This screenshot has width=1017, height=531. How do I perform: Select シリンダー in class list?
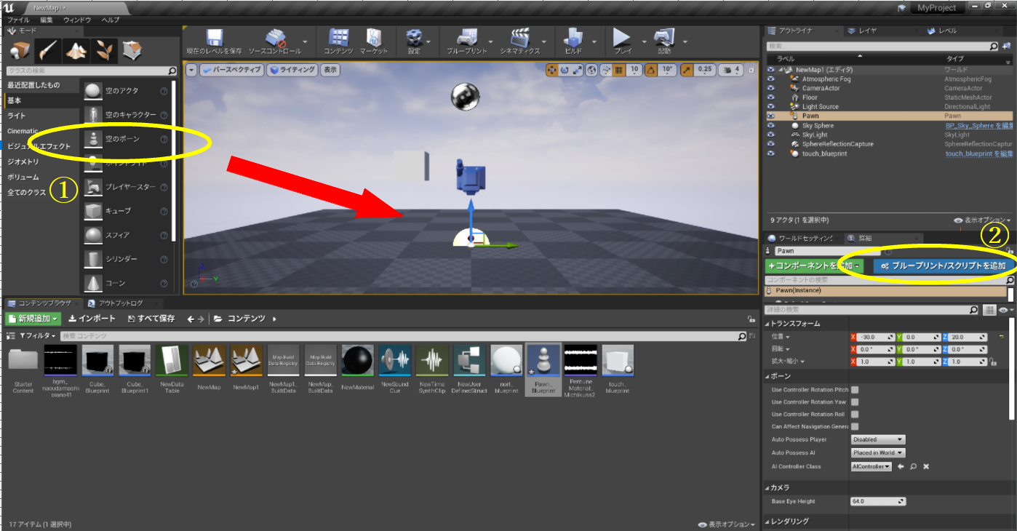pyautogui.click(x=126, y=259)
